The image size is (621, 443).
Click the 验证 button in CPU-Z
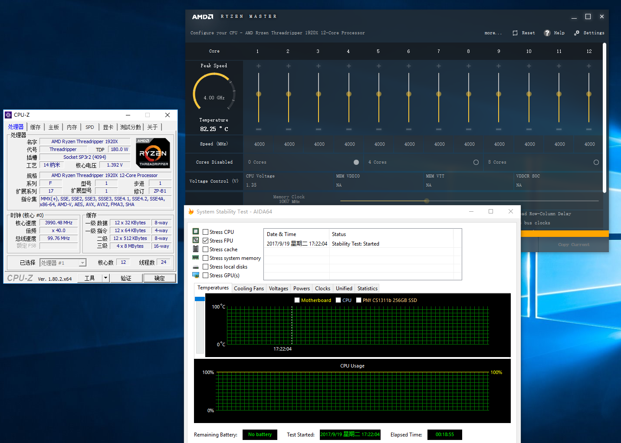126,278
